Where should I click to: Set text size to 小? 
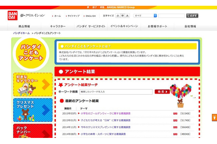tap(118, 16)
